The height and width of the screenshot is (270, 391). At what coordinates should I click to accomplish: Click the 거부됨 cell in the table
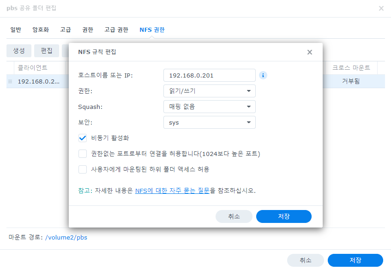[351, 81]
